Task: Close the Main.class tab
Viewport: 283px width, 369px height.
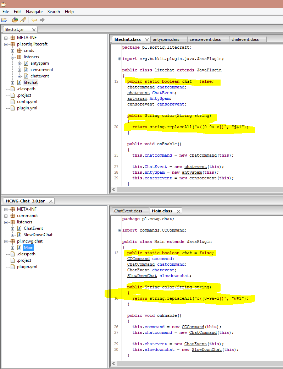Action: pos(178,211)
